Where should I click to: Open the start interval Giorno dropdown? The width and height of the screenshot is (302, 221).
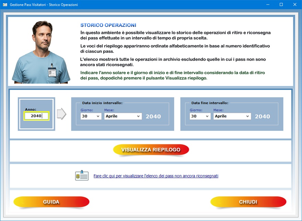91,116
